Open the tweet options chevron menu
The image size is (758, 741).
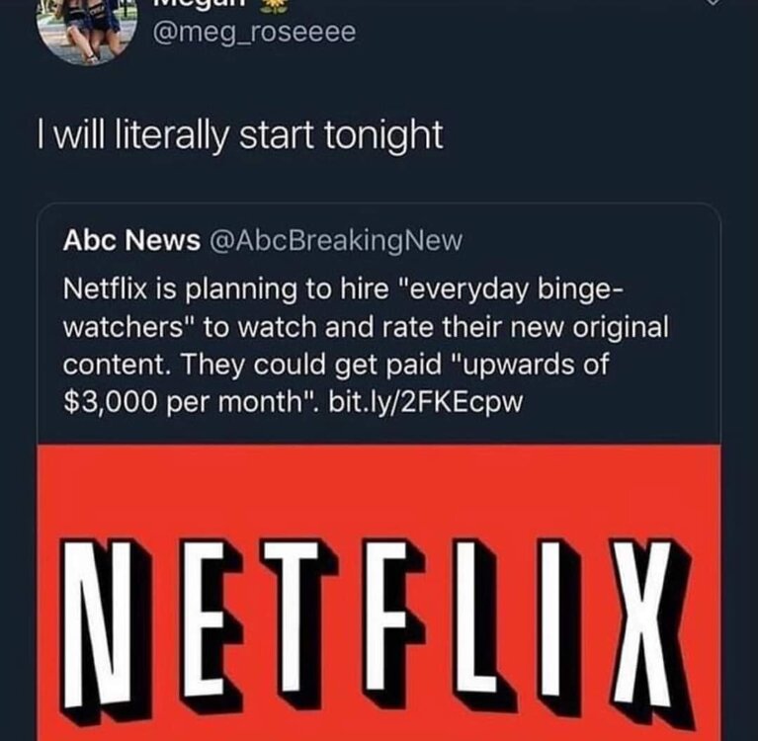pos(714,2)
